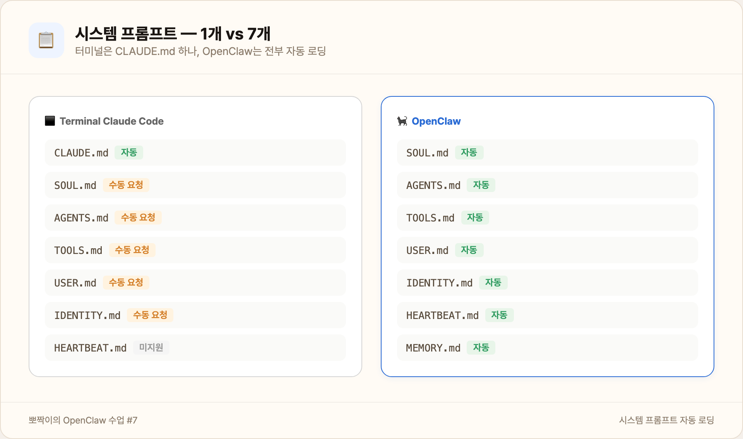Screen dimensions: 743x439
Task: Select the IDENTITY.md row in OpenClaw panel
Action: [x=547, y=283]
